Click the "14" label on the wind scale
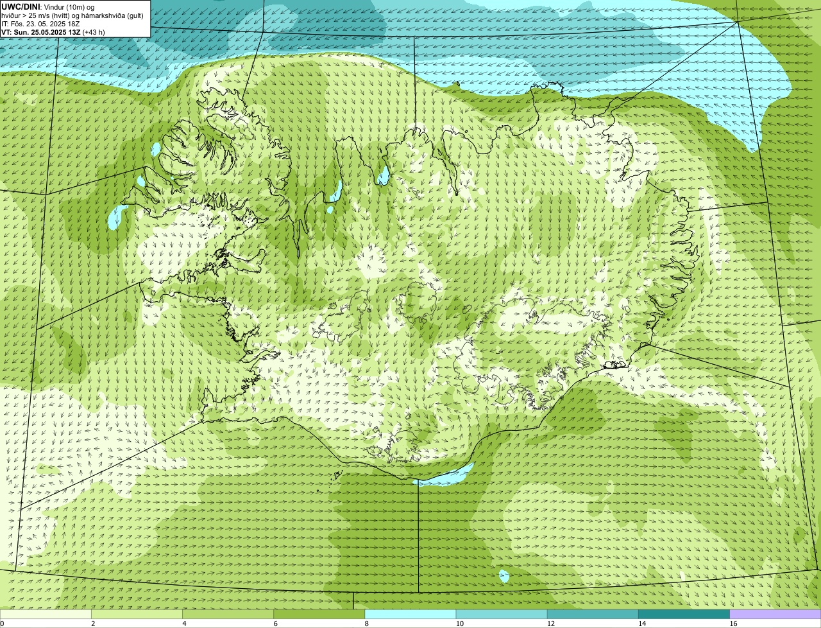Image resolution: width=821 pixels, height=628 pixels. tap(642, 624)
